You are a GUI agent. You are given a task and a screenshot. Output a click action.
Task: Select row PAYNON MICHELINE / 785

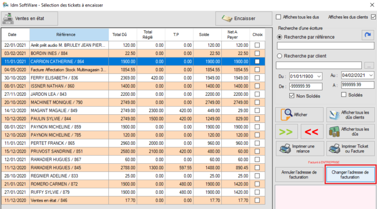(133, 135)
